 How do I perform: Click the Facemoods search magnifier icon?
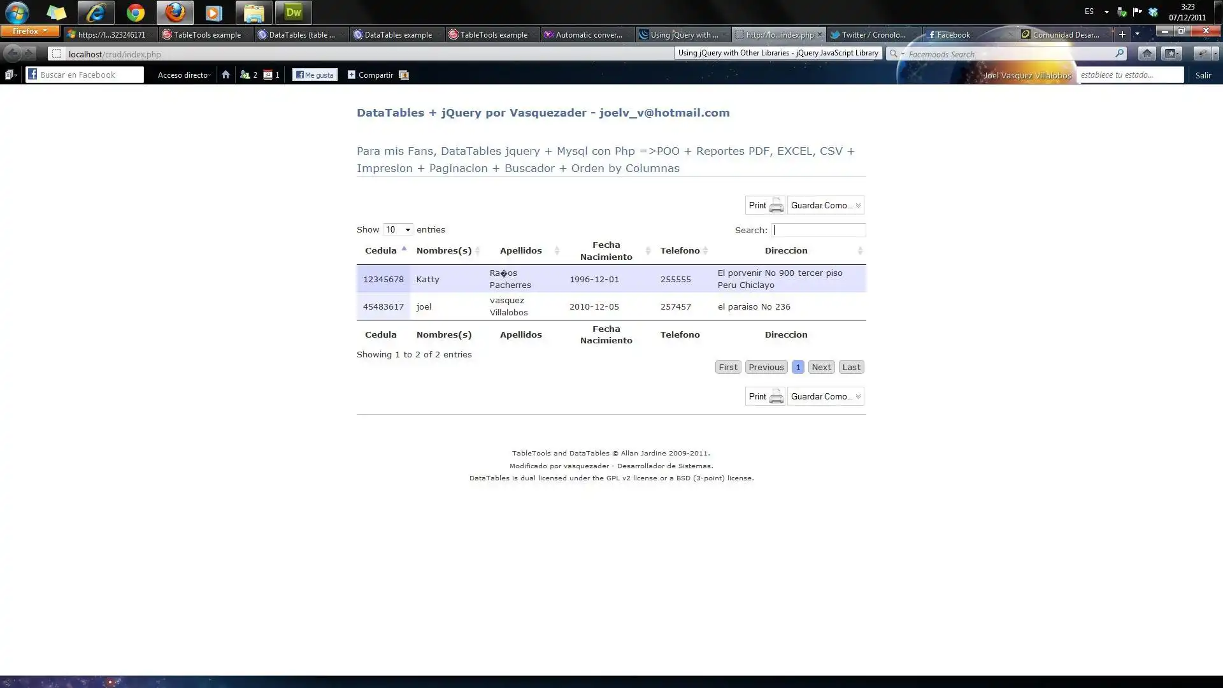1119,54
